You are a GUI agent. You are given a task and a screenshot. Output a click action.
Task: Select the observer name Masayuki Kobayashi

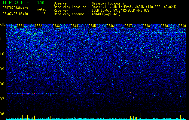click(x=108, y=3)
